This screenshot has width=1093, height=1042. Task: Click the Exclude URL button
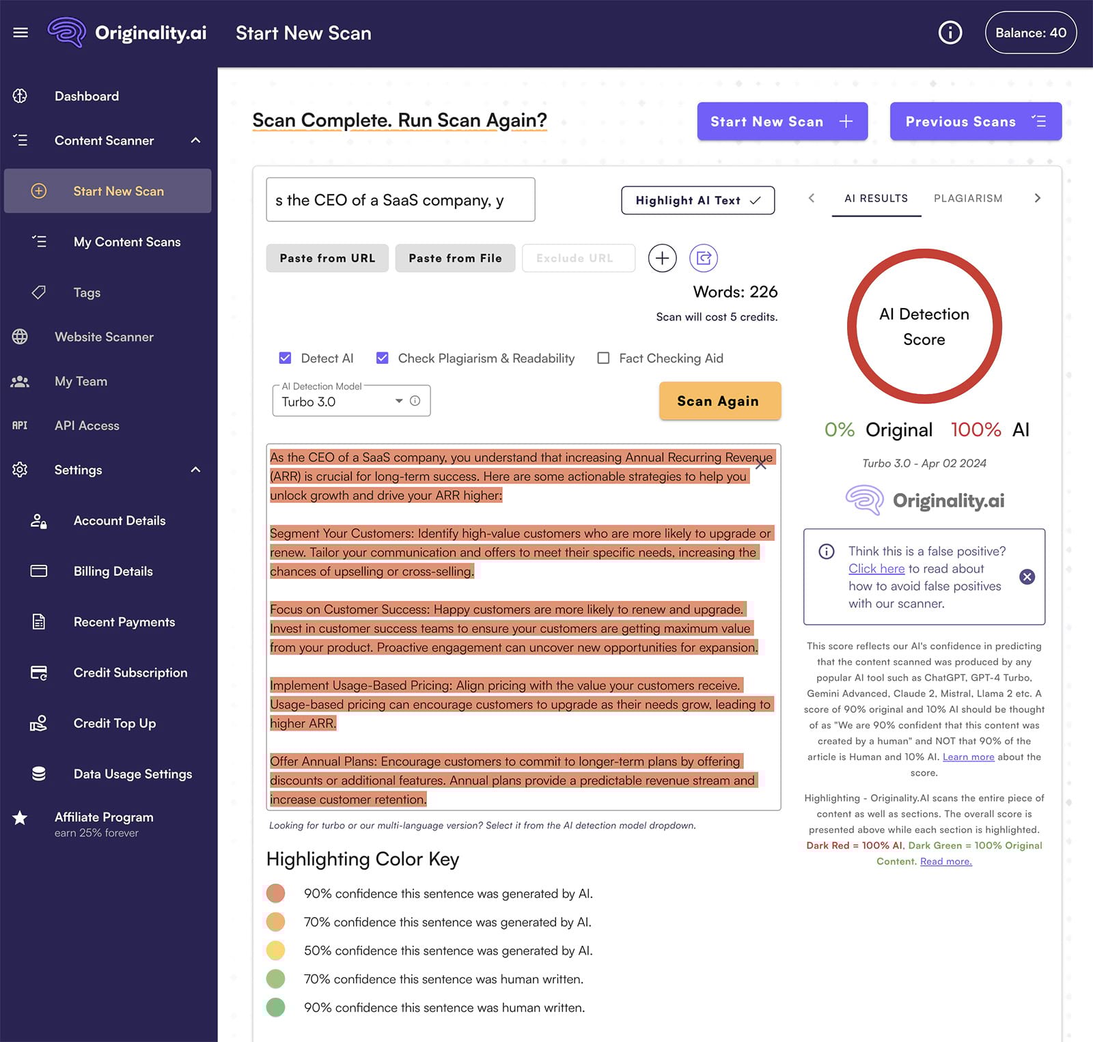click(x=579, y=258)
